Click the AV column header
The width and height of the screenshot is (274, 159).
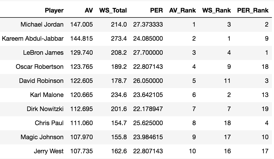89,10
